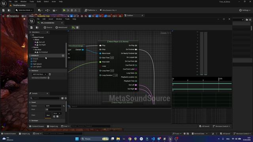The width and height of the screenshot is (253, 142).
Task: Click the Windows Start button
Action: [x=77, y=139]
